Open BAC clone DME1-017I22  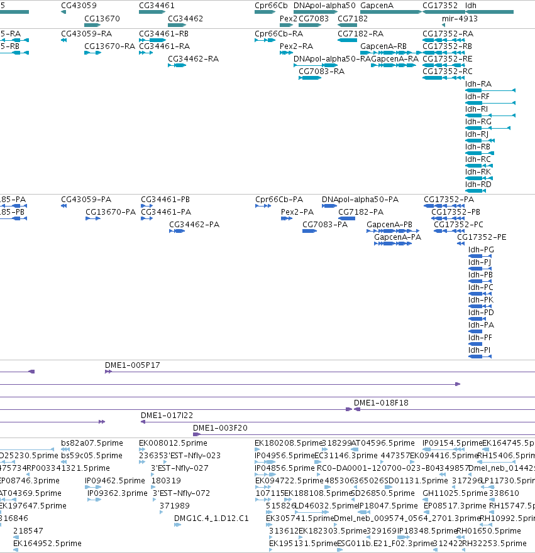coord(167,416)
